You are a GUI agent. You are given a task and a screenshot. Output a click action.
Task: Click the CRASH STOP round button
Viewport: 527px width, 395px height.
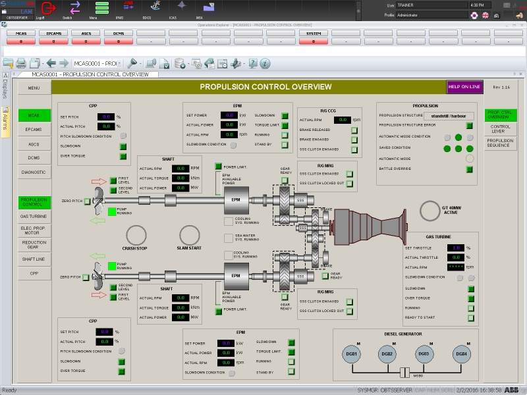pyautogui.click(x=137, y=235)
